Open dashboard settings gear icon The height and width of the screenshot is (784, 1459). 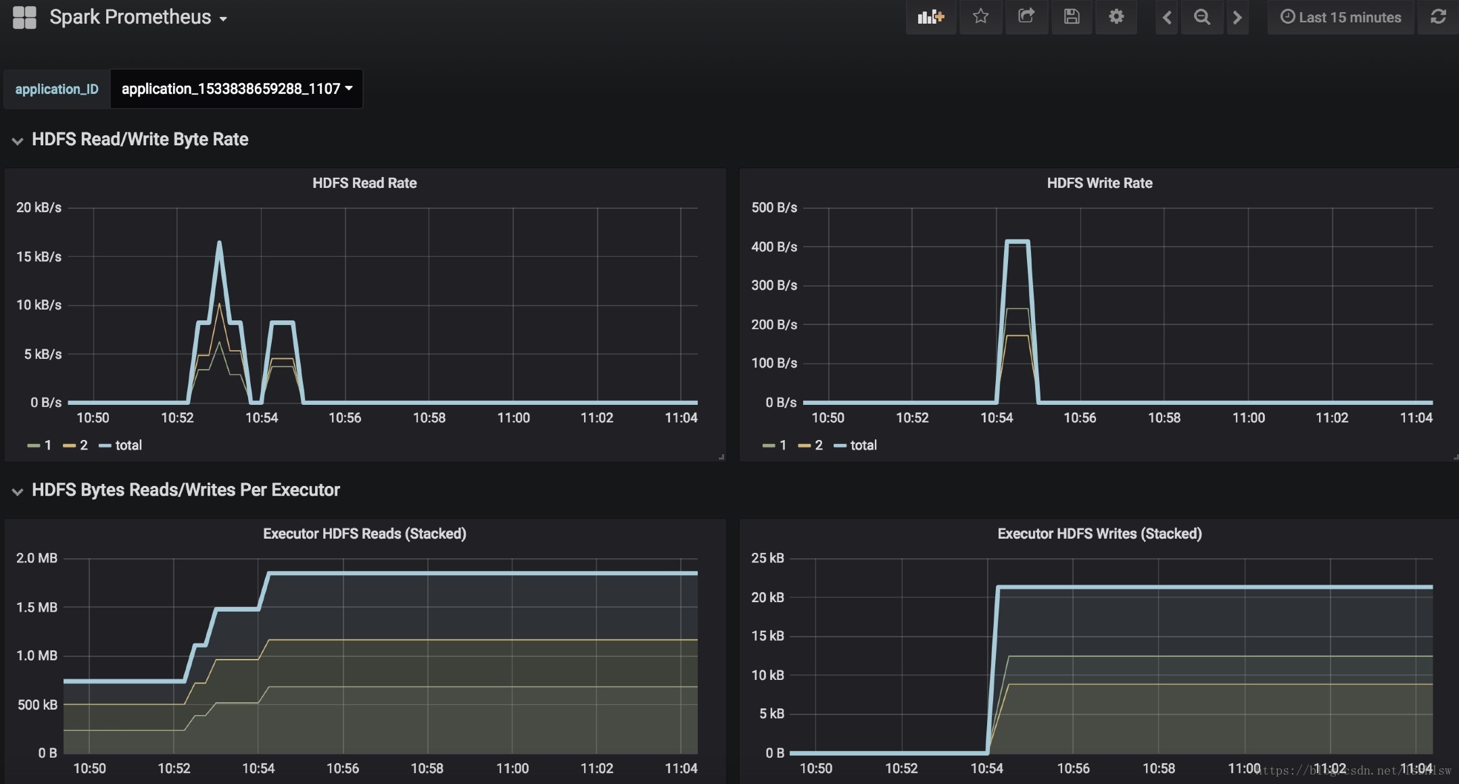1116,17
